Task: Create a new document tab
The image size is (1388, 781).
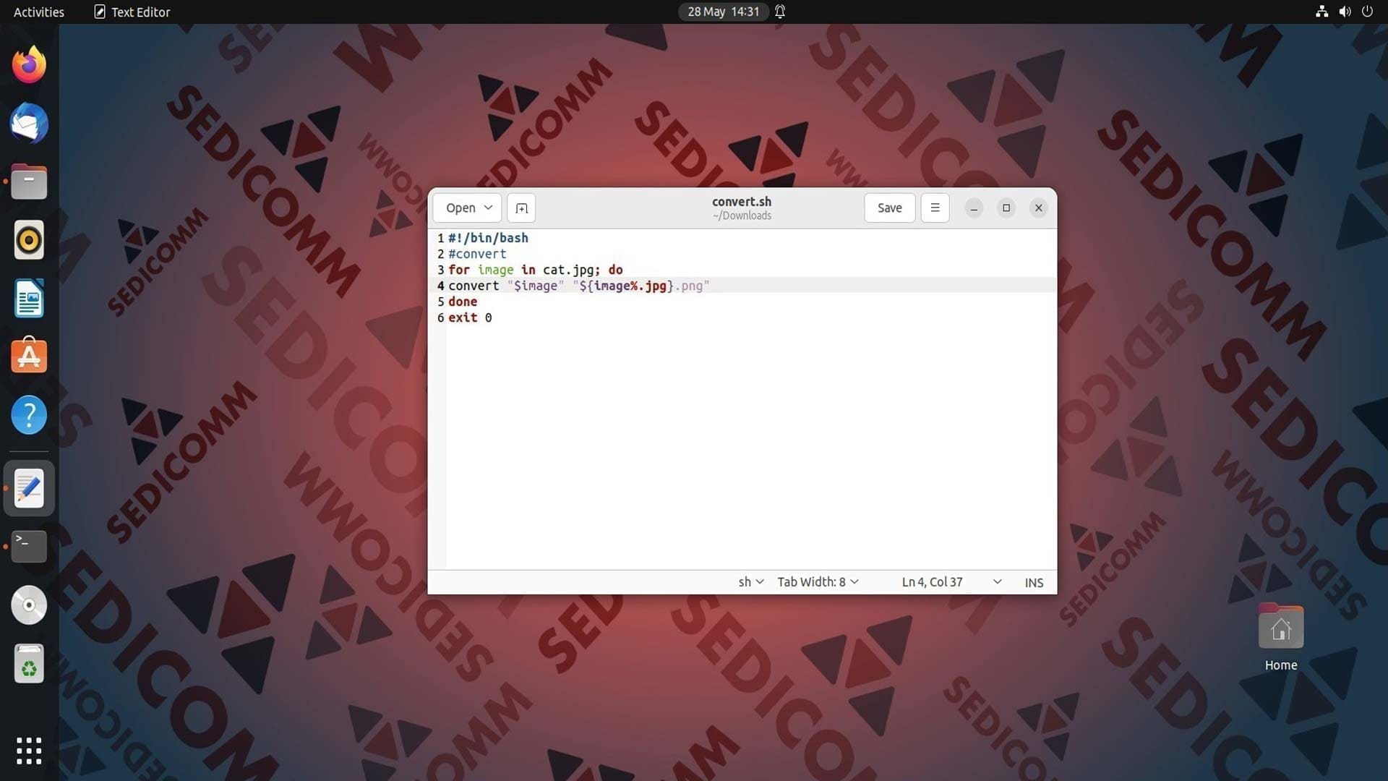Action: 521,208
